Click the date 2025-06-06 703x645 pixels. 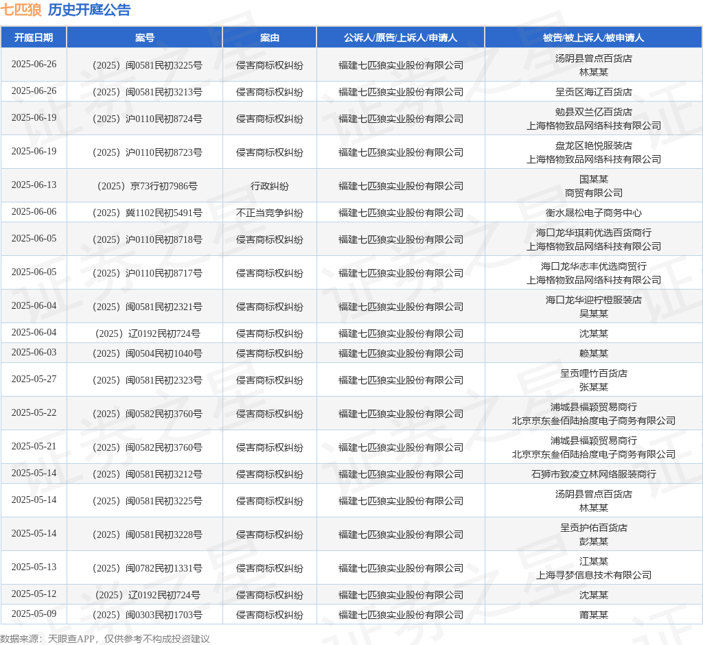(34, 211)
